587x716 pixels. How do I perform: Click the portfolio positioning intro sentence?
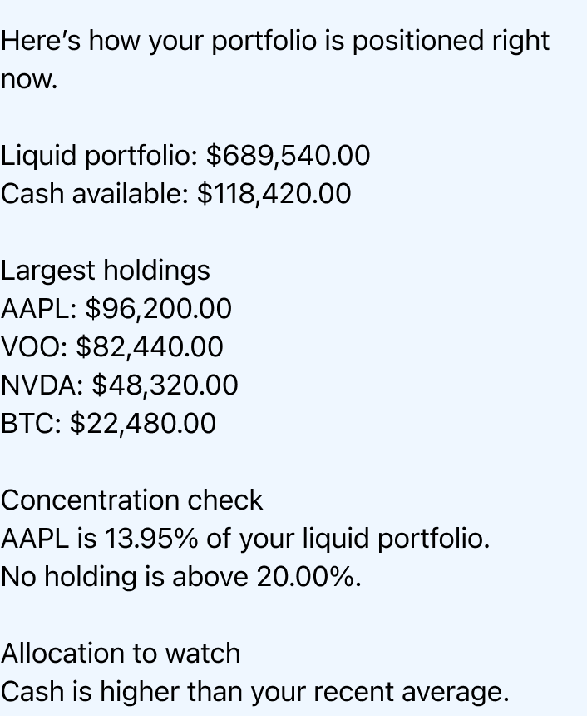point(274,41)
